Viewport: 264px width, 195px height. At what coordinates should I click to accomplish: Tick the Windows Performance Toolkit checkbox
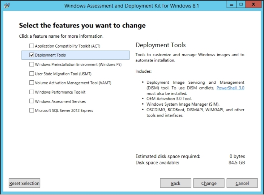point(31,92)
